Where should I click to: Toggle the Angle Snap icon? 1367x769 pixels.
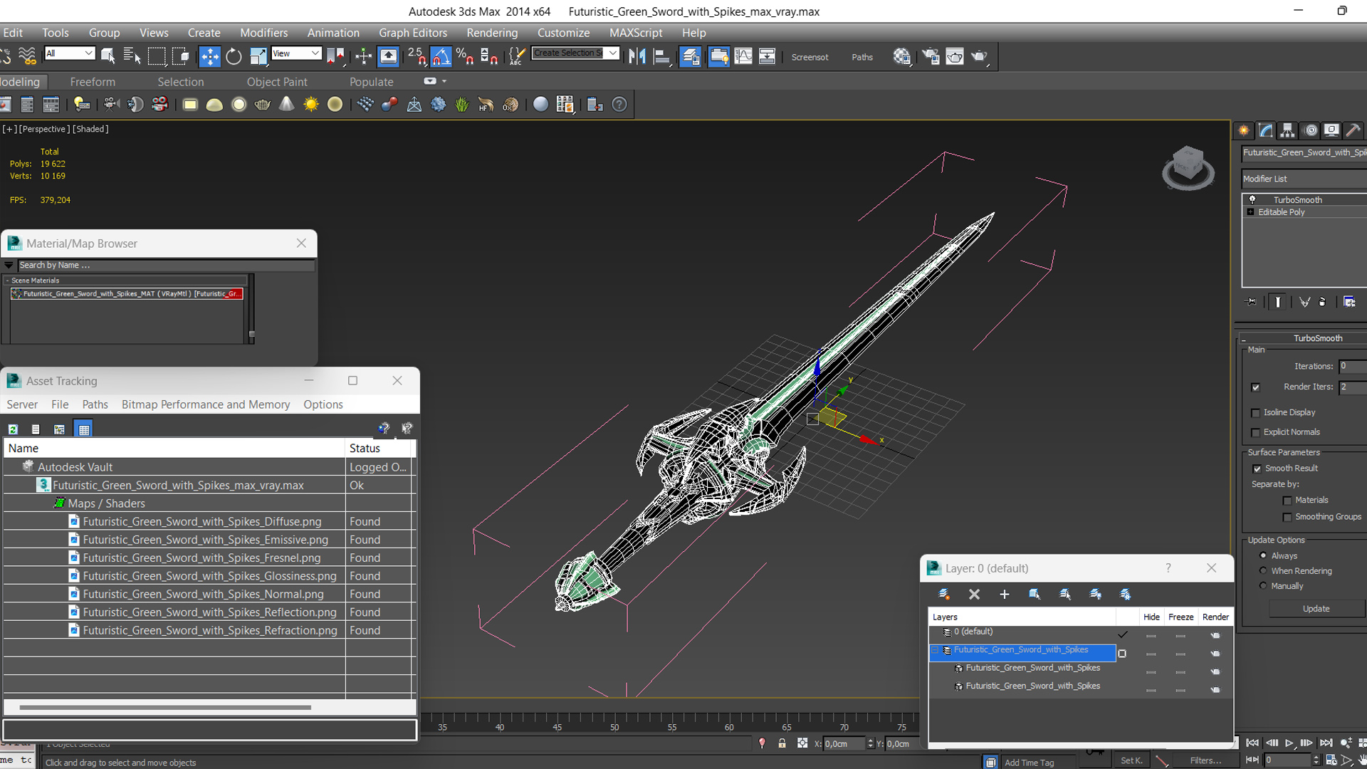click(x=441, y=56)
